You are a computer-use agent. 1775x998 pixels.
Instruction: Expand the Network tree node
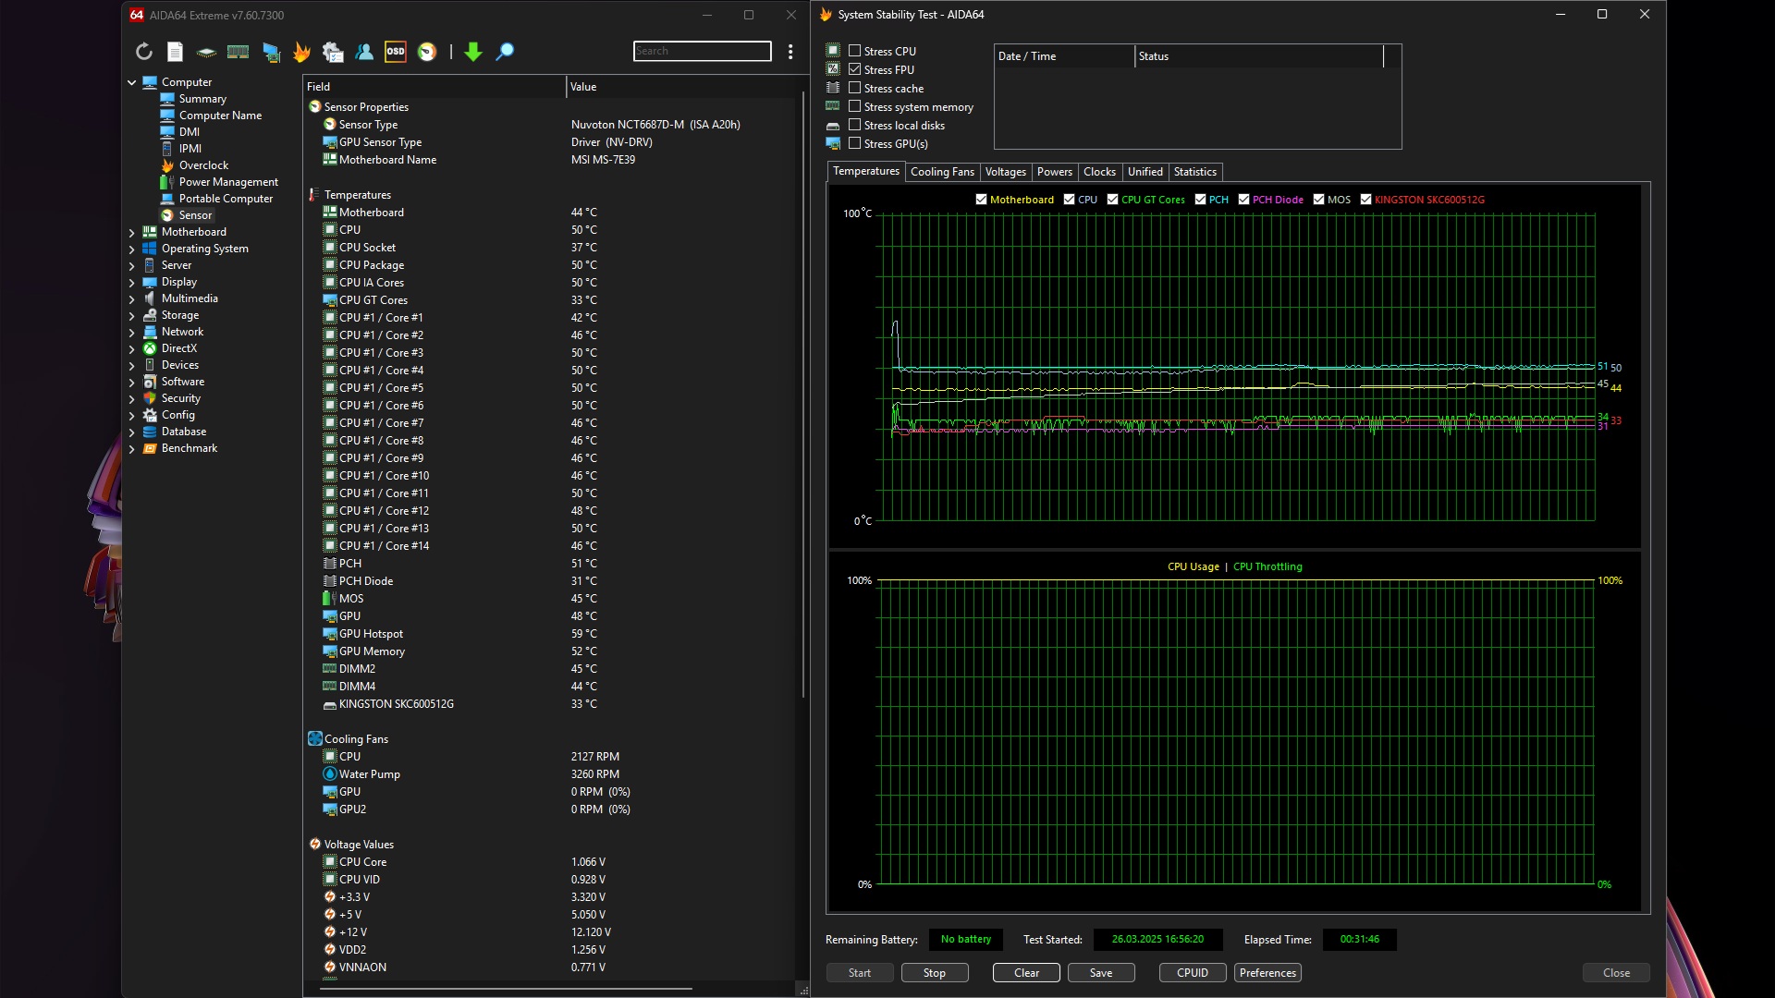[131, 333]
